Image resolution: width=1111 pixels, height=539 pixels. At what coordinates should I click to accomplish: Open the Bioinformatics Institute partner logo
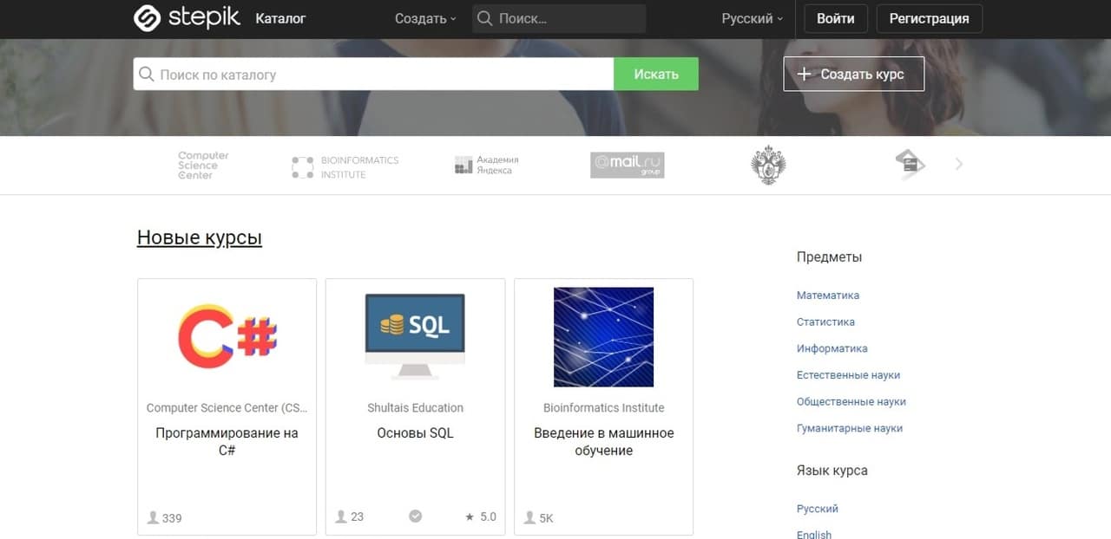pos(345,166)
